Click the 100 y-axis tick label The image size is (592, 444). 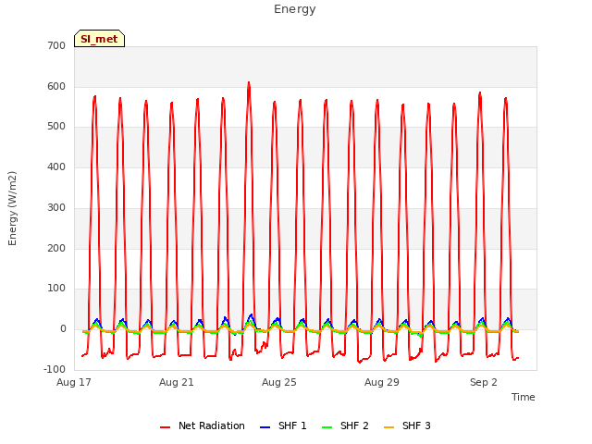[56, 289]
